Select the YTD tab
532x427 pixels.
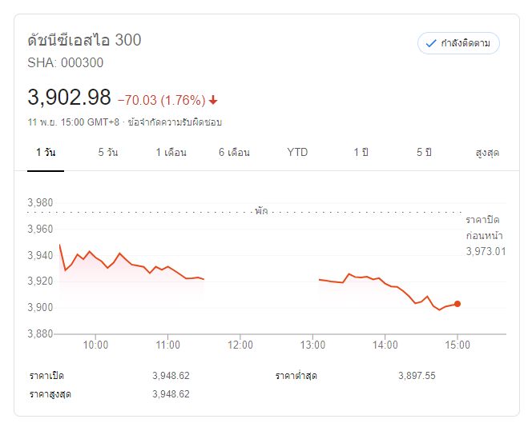tap(297, 152)
